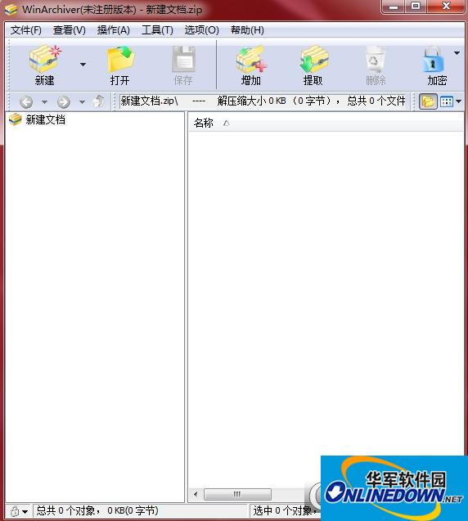
Task: Click the horizontal scrollbar left arrow
Action: pyautogui.click(x=196, y=494)
